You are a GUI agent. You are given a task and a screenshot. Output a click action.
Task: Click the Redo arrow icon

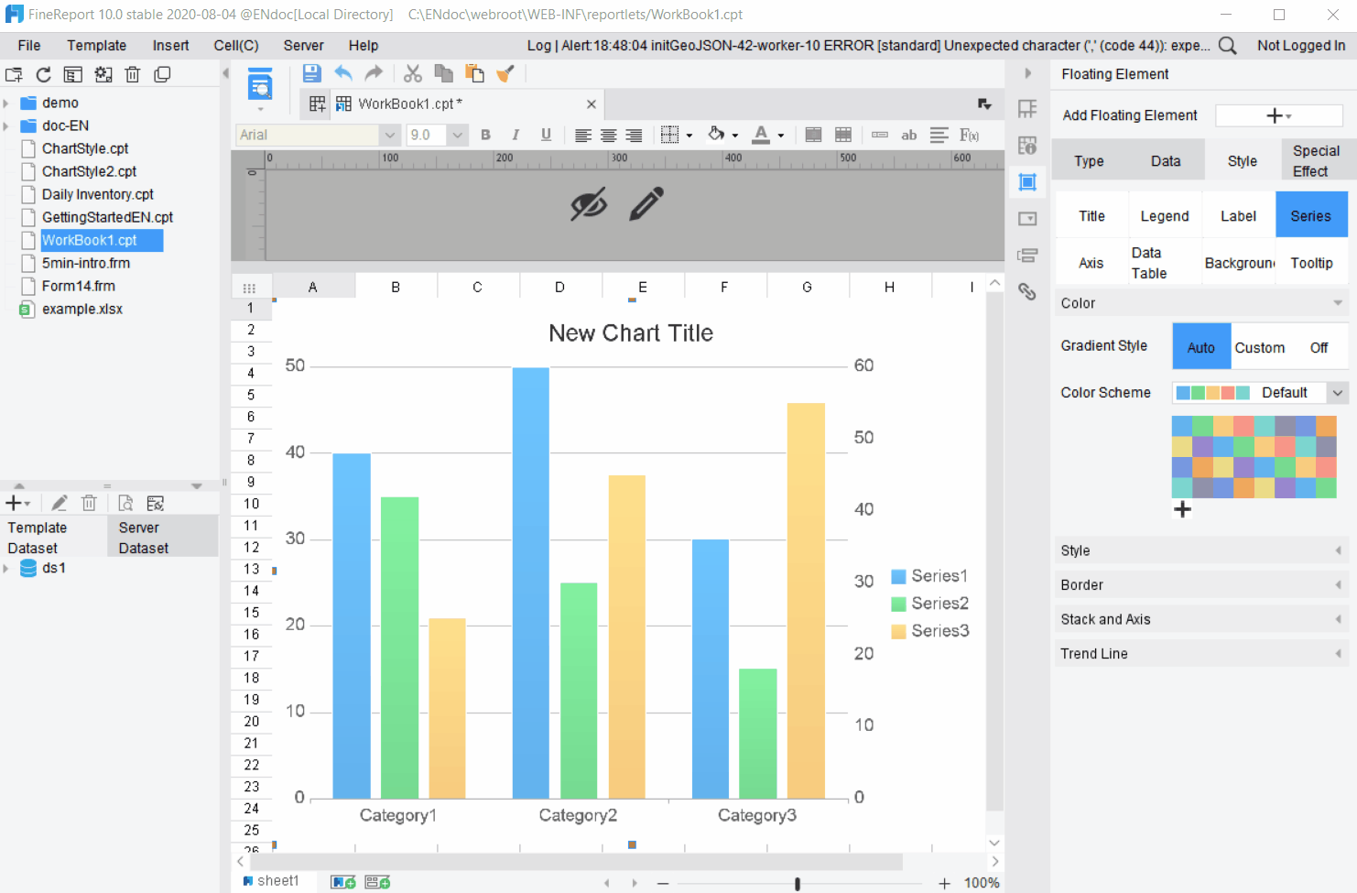[x=374, y=73]
